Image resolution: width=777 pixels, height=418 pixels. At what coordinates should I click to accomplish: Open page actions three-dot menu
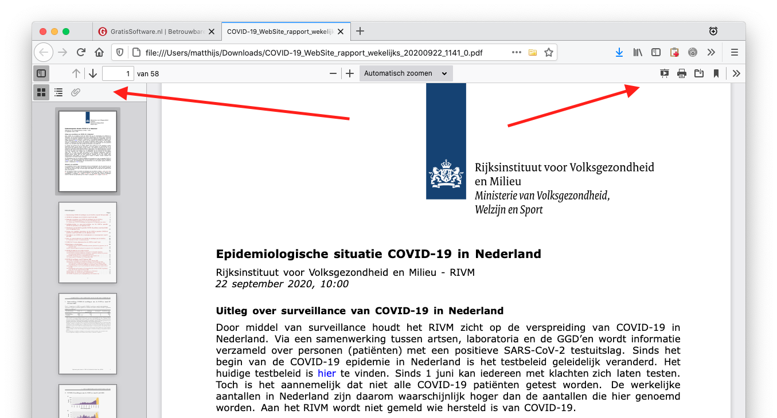pos(516,52)
